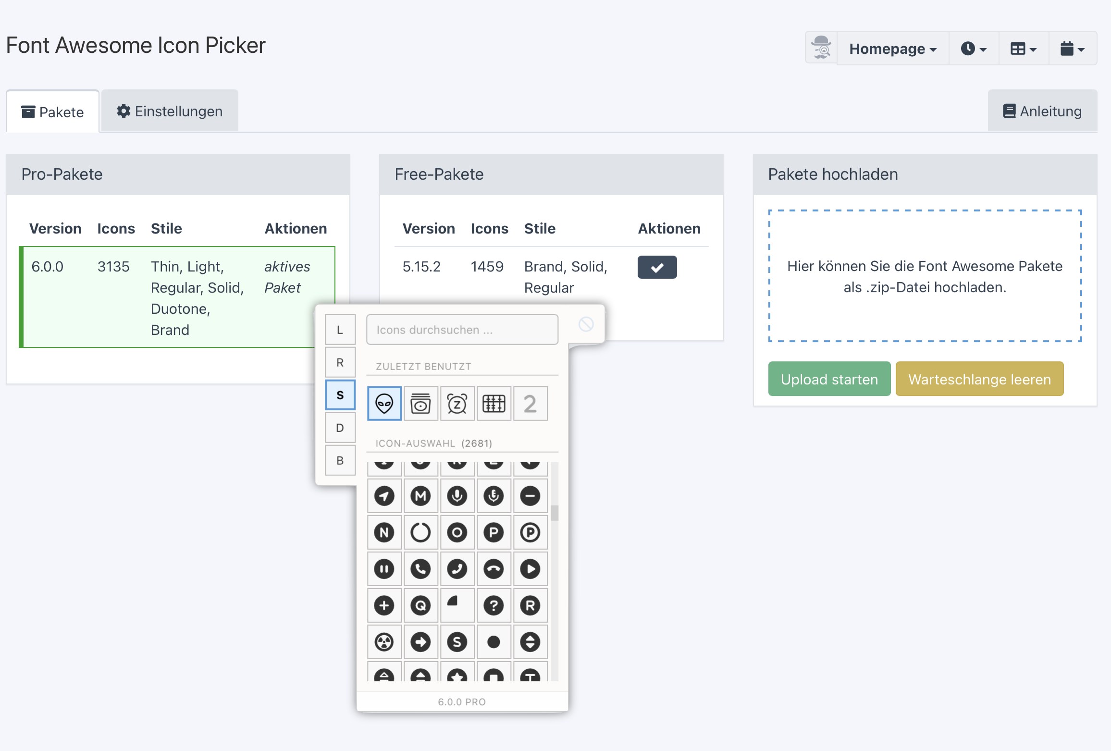Open the Homepage dropdown menu
The image size is (1111, 751).
(893, 49)
